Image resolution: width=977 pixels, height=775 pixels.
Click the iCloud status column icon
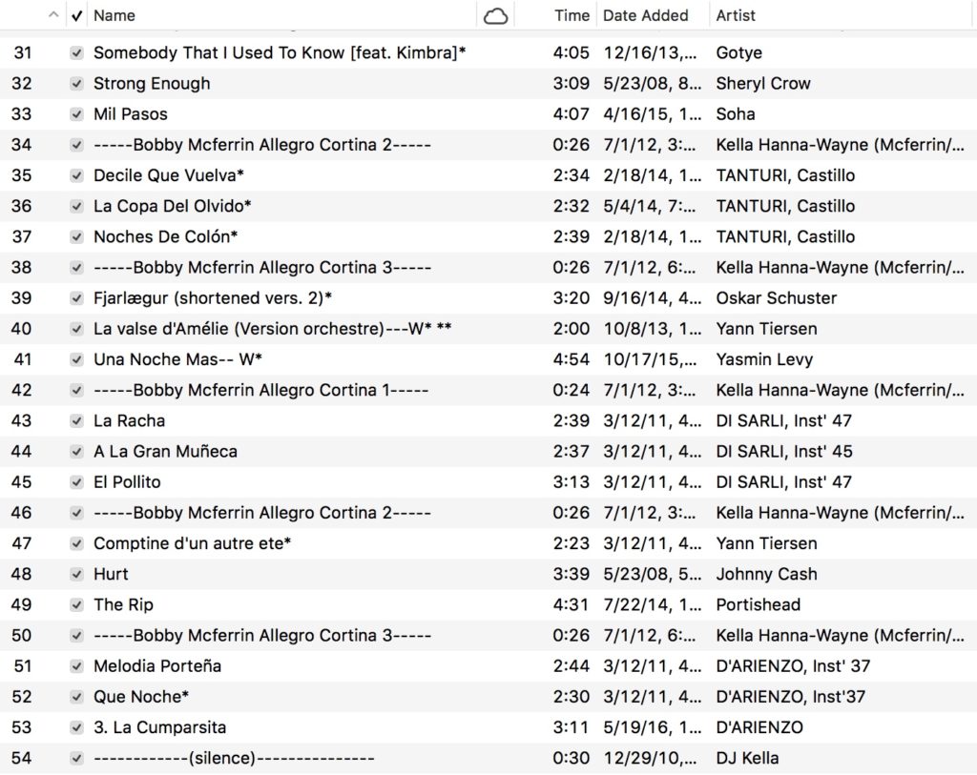(495, 15)
